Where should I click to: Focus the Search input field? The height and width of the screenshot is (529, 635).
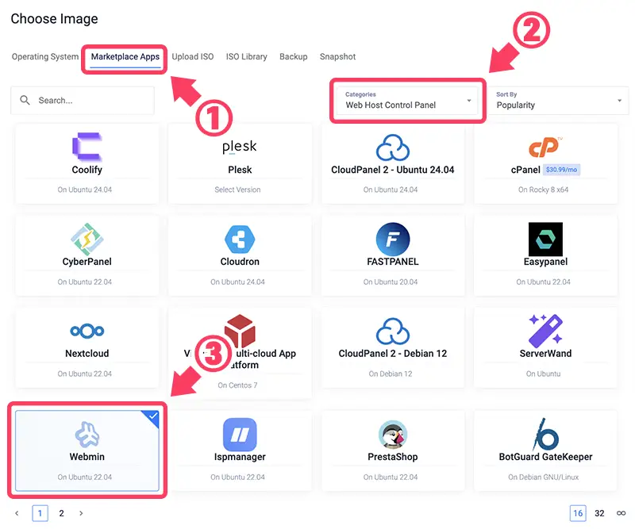[x=83, y=101]
